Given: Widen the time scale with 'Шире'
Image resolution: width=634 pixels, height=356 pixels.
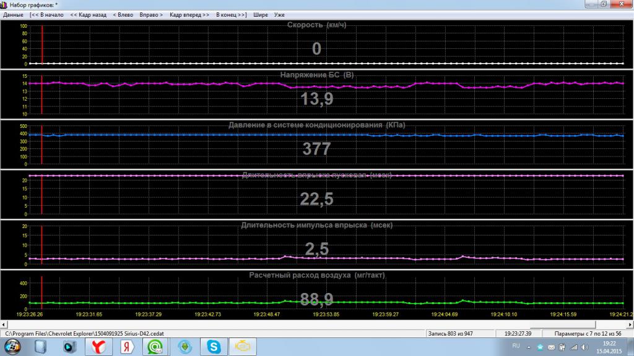Looking at the screenshot, I should coord(261,15).
